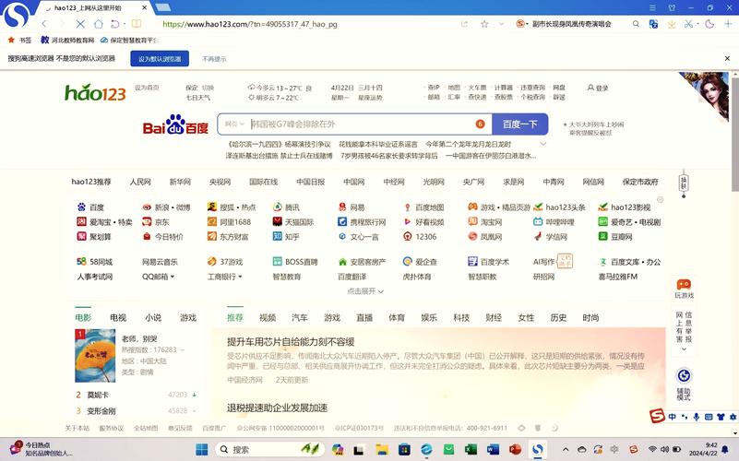The height and width of the screenshot is (461, 739).
Task: Click the Baidu 百度 logo
Action: [175, 124]
